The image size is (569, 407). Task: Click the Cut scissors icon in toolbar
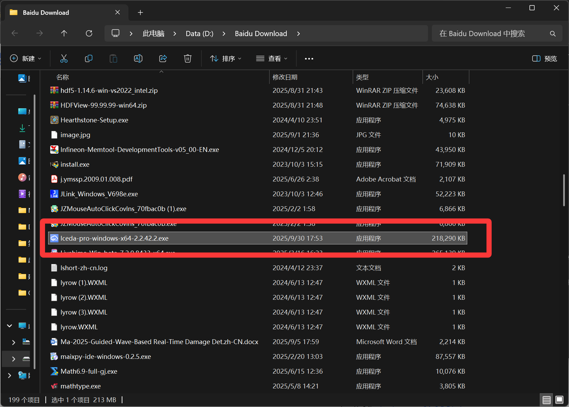[64, 58]
